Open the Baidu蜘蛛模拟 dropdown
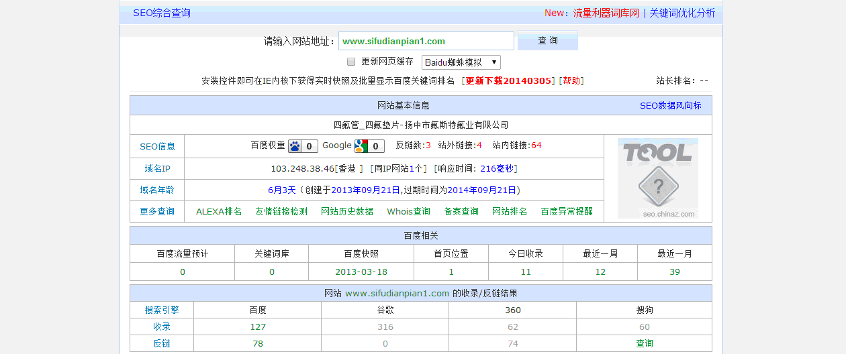Viewport: 846px width, 354px height. click(461, 62)
